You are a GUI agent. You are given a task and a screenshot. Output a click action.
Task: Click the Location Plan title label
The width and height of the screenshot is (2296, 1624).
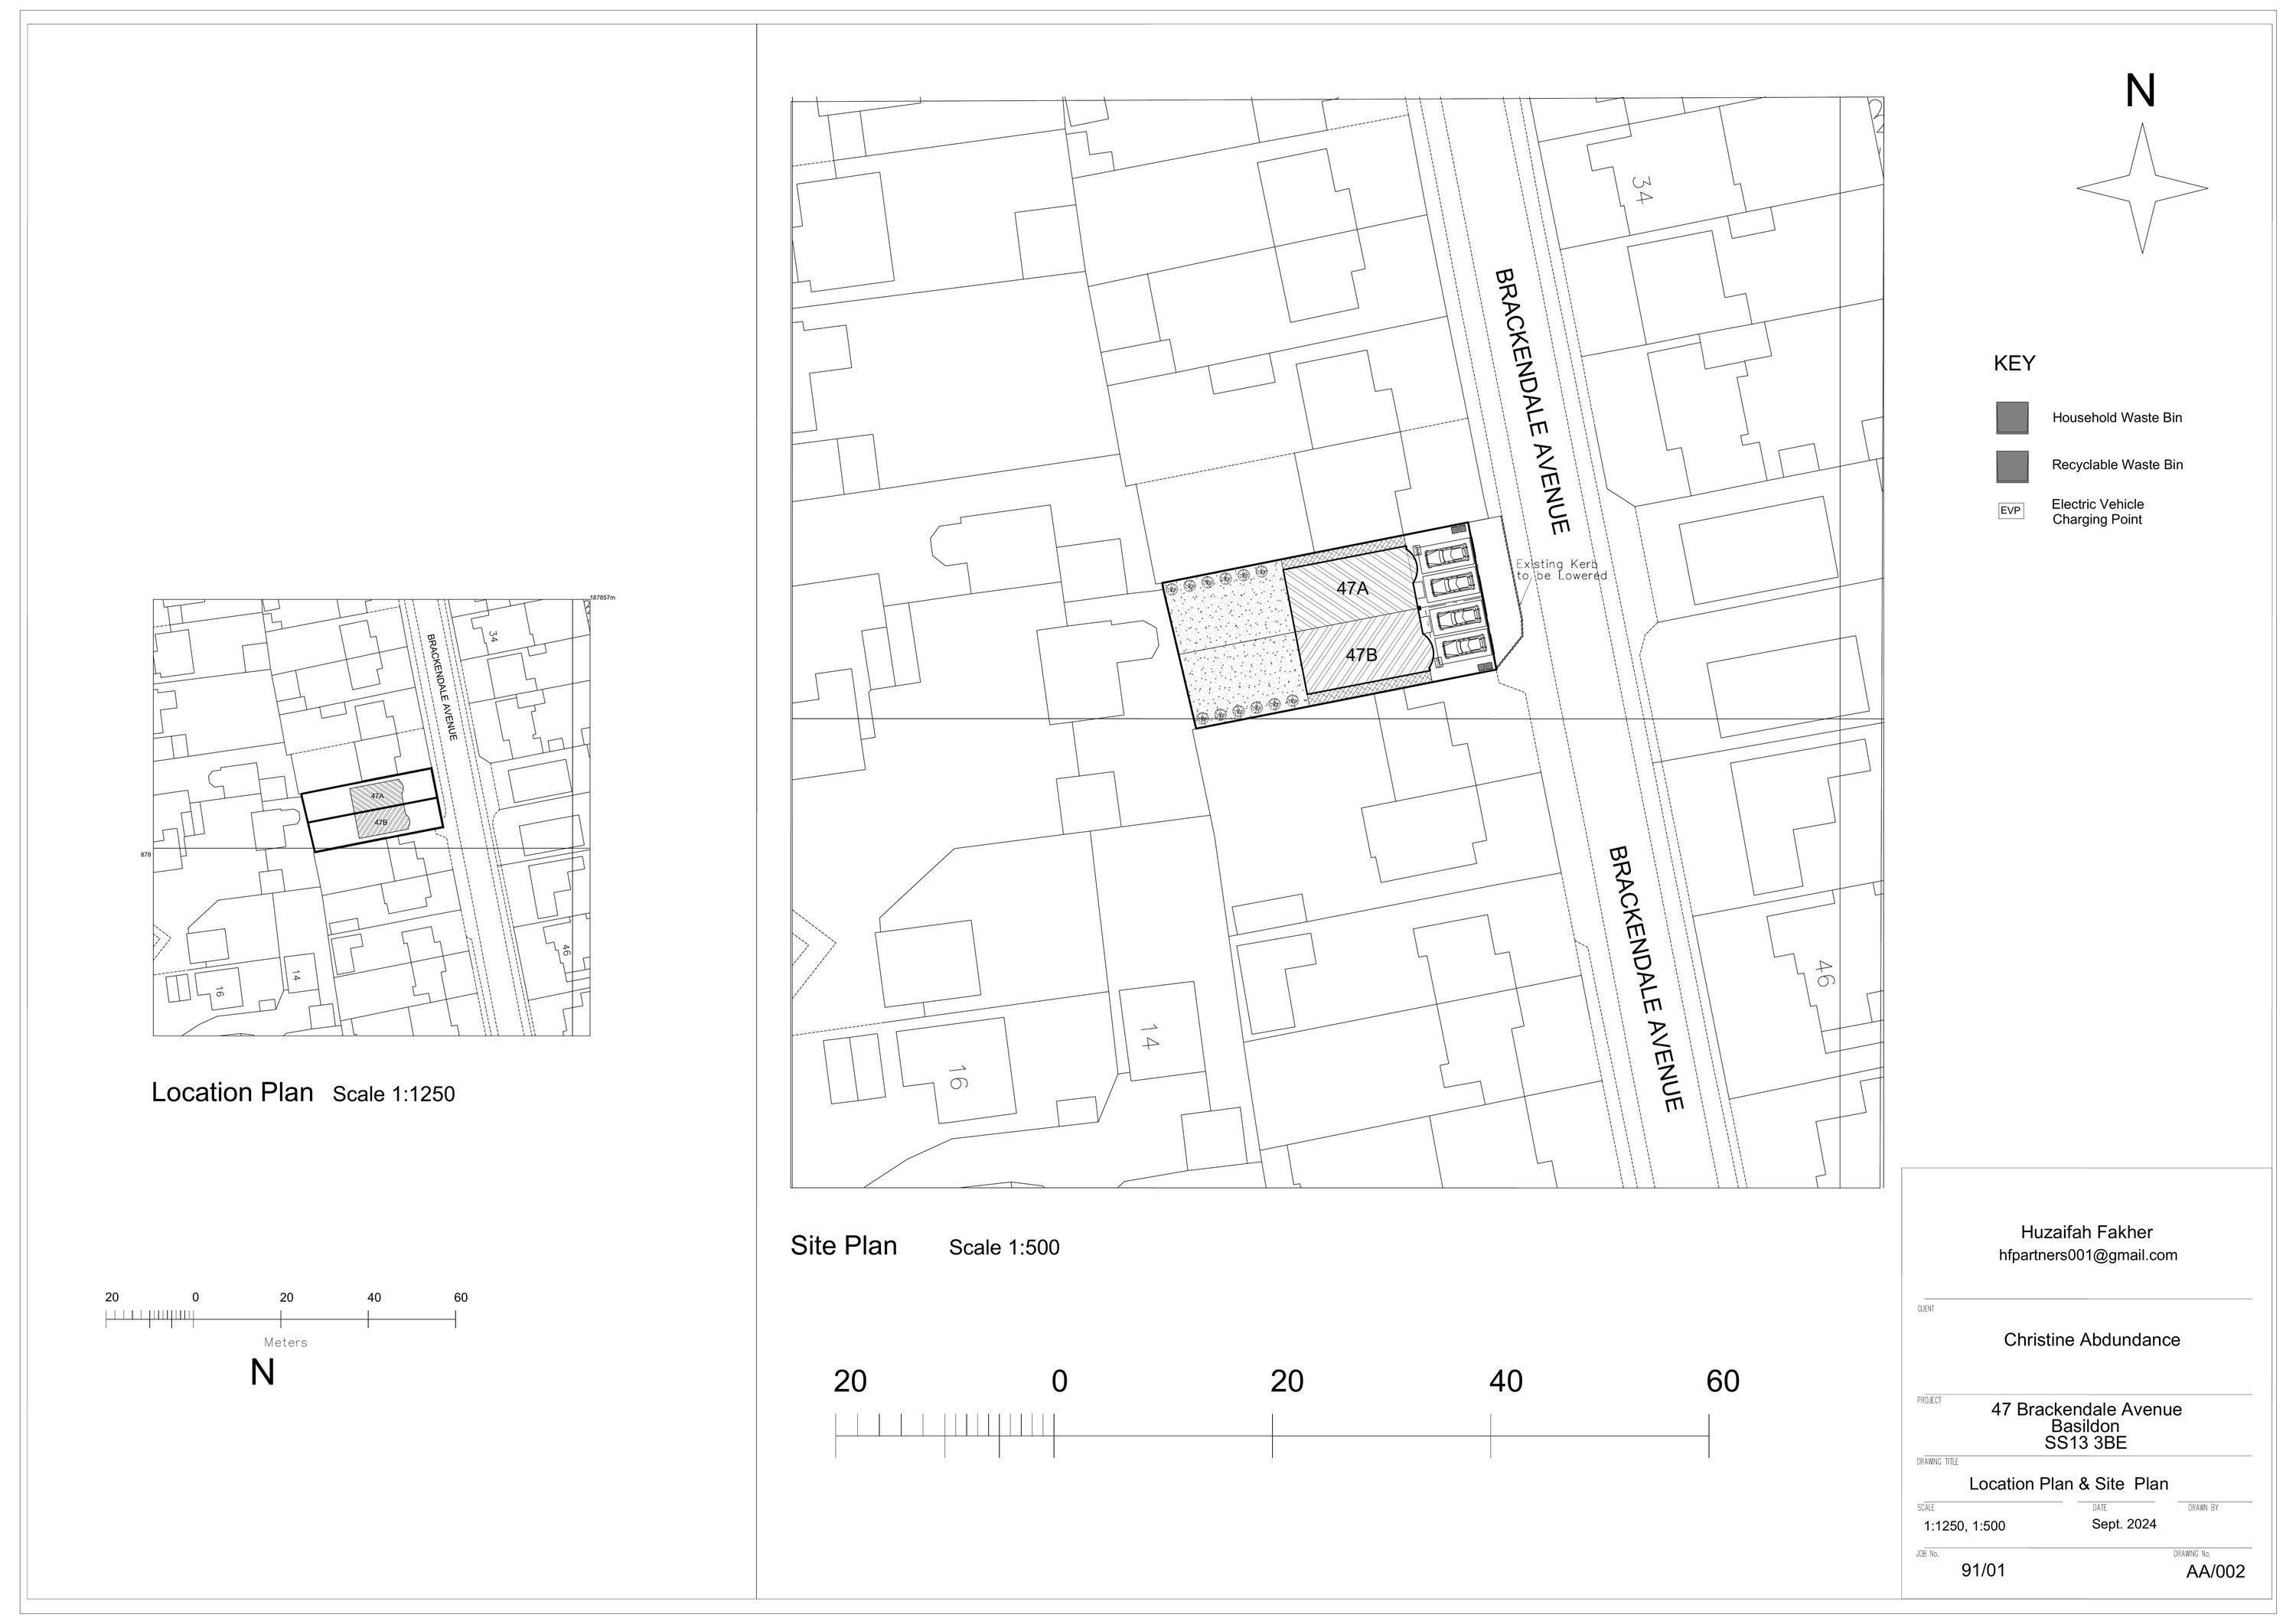[232, 1093]
